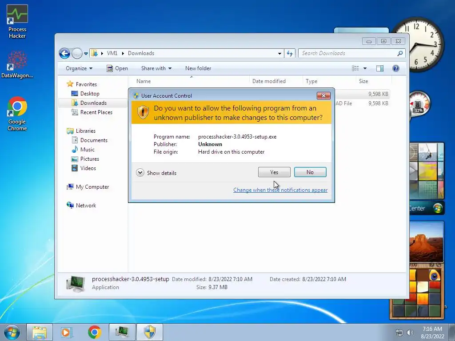The height and width of the screenshot is (341, 455).
Task: Open Change when these notifications appear link
Action: click(280, 190)
